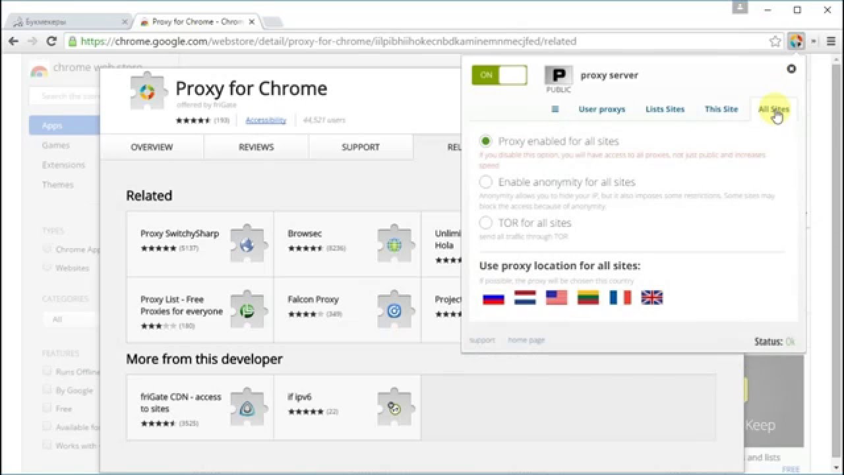Choose the Russian flag proxy location
844x475 pixels.
[493, 298]
